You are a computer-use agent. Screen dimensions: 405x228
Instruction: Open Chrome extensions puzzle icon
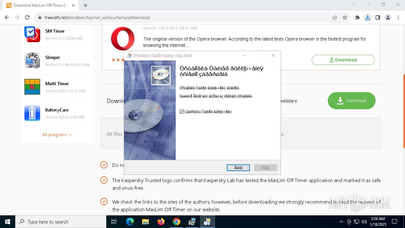tap(358, 17)
